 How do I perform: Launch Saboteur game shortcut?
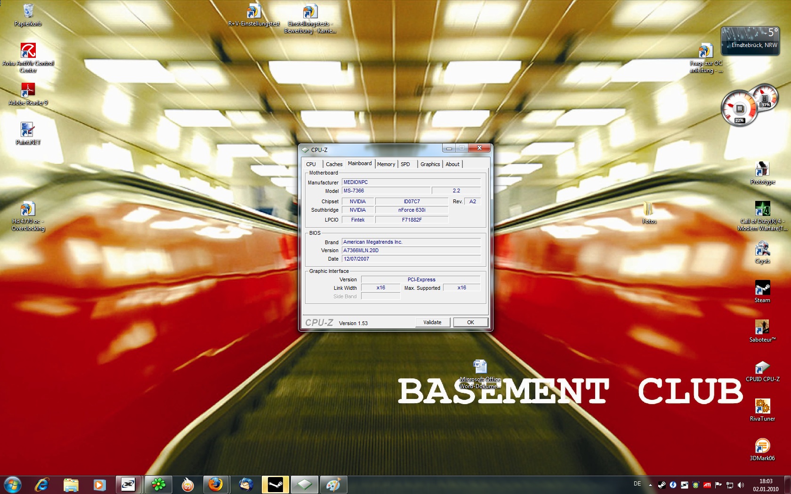click(x=762, y=331)
